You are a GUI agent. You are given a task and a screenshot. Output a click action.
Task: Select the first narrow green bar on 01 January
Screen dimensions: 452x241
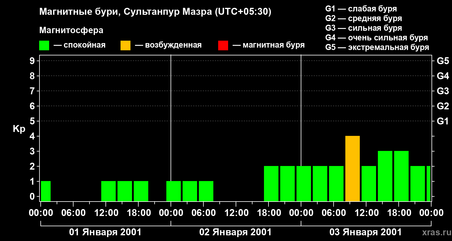pos(46,191)
